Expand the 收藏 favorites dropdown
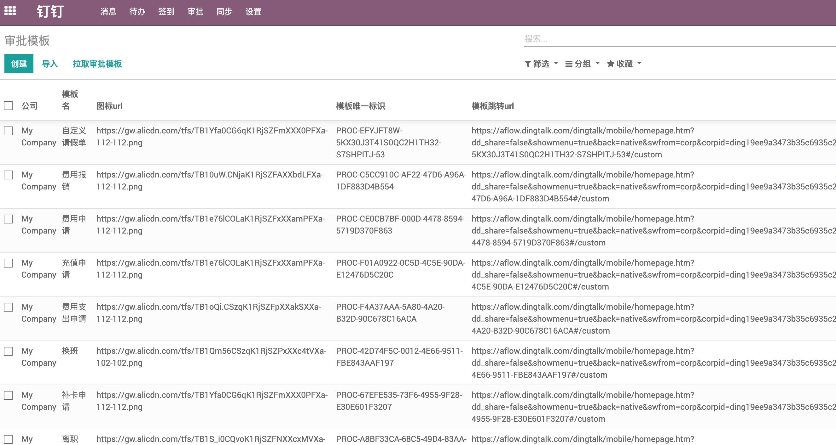Viewport: 836px width, 445px height. point(624,64)
